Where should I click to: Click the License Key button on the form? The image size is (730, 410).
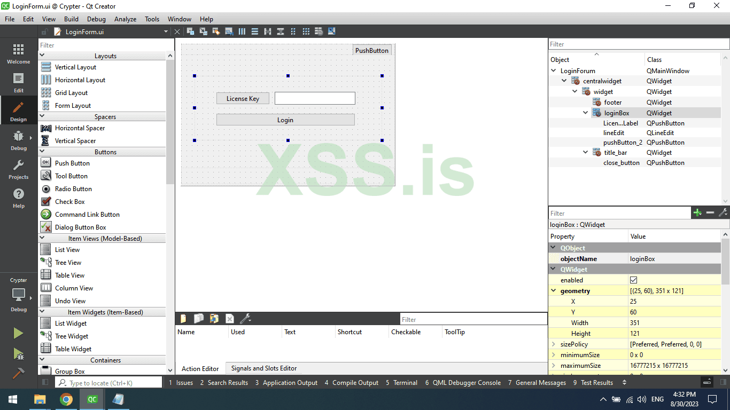point(243,98)
